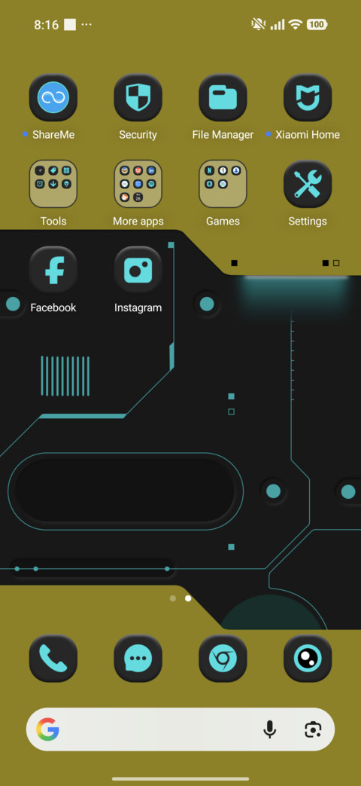Image resolution: width=361 pixels, height=786 pixels.
Task: Open the More apps folder
Action: (x=138, y=184)
